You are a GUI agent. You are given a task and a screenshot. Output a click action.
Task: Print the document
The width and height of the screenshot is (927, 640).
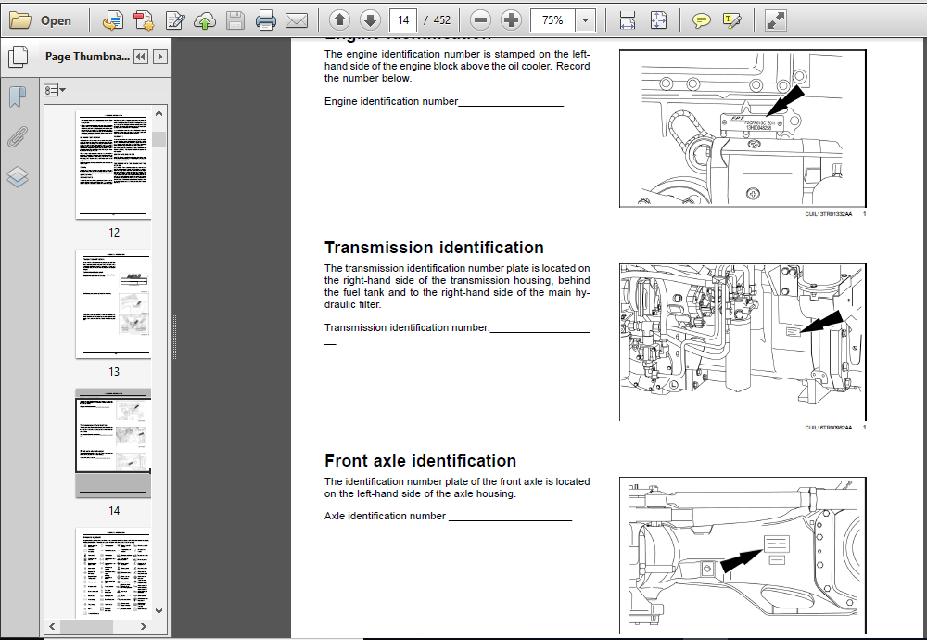pos(265,20)
